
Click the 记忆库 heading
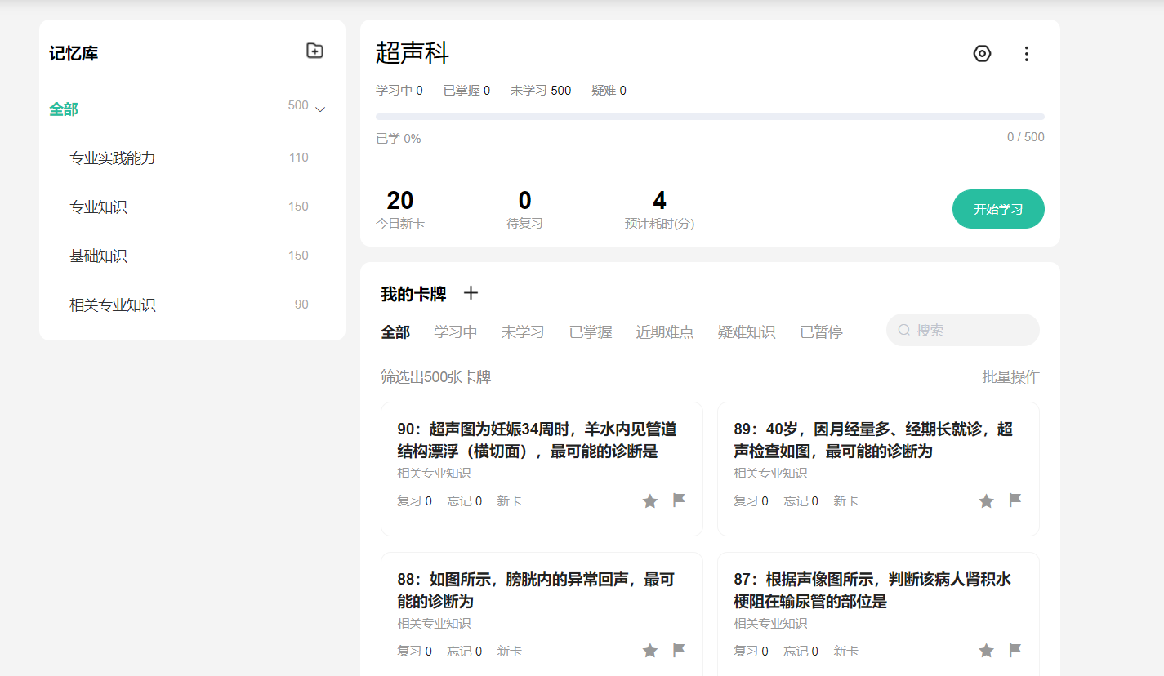point(74,54)
